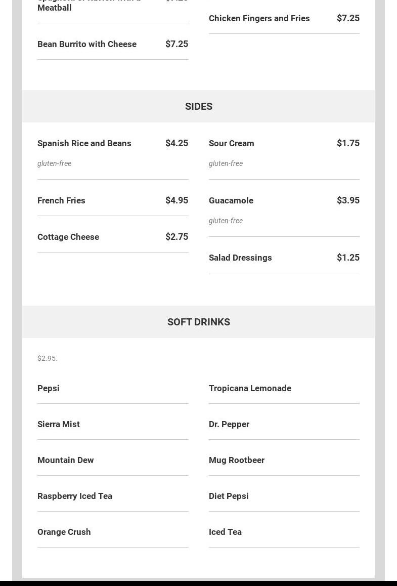Select Tropicana Lemonade
397x586 pixels.
[250, 388]
